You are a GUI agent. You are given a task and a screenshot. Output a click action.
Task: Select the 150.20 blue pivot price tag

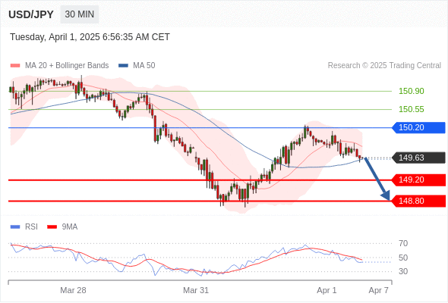(418, 127)
